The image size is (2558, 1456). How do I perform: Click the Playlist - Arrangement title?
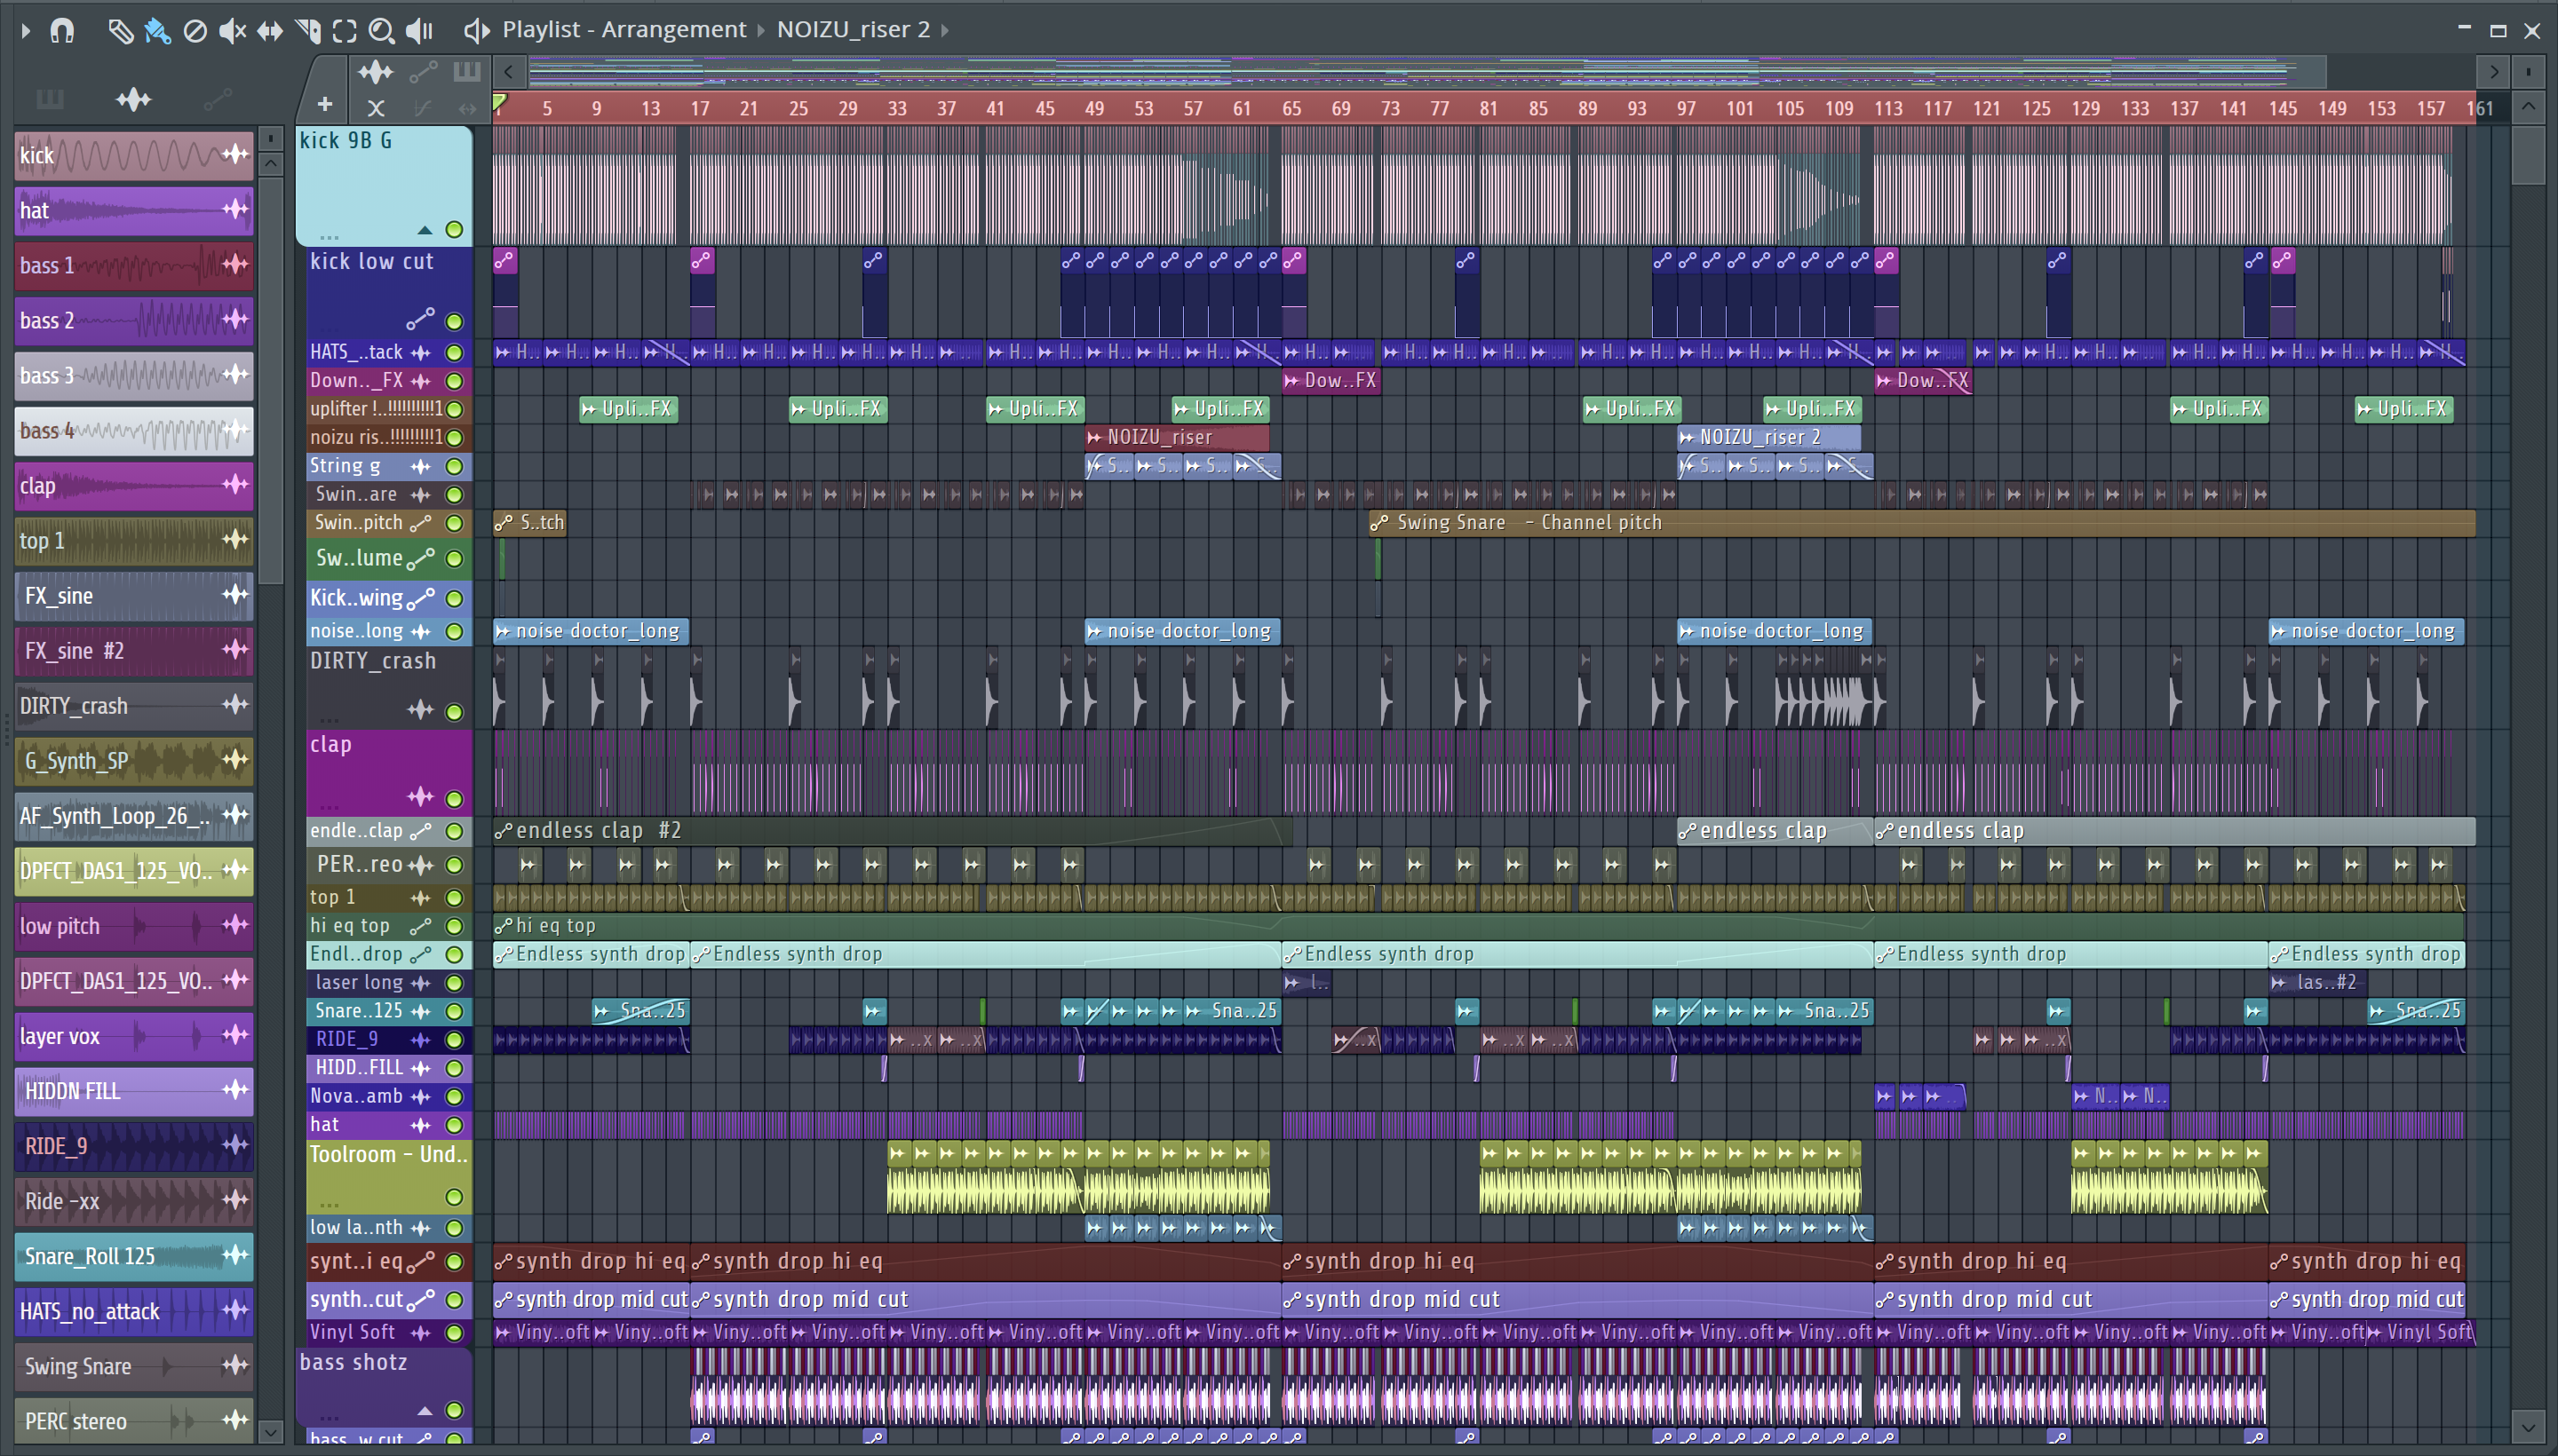624,30
